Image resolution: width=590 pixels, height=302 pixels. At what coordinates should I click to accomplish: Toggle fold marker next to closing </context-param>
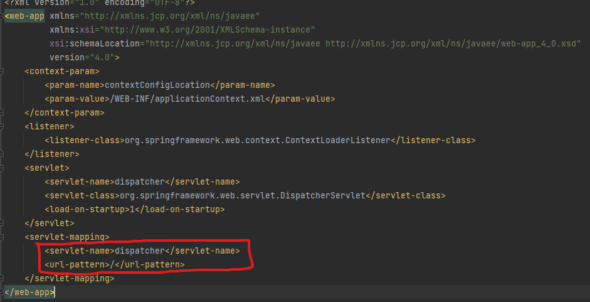tap(1, 112)
